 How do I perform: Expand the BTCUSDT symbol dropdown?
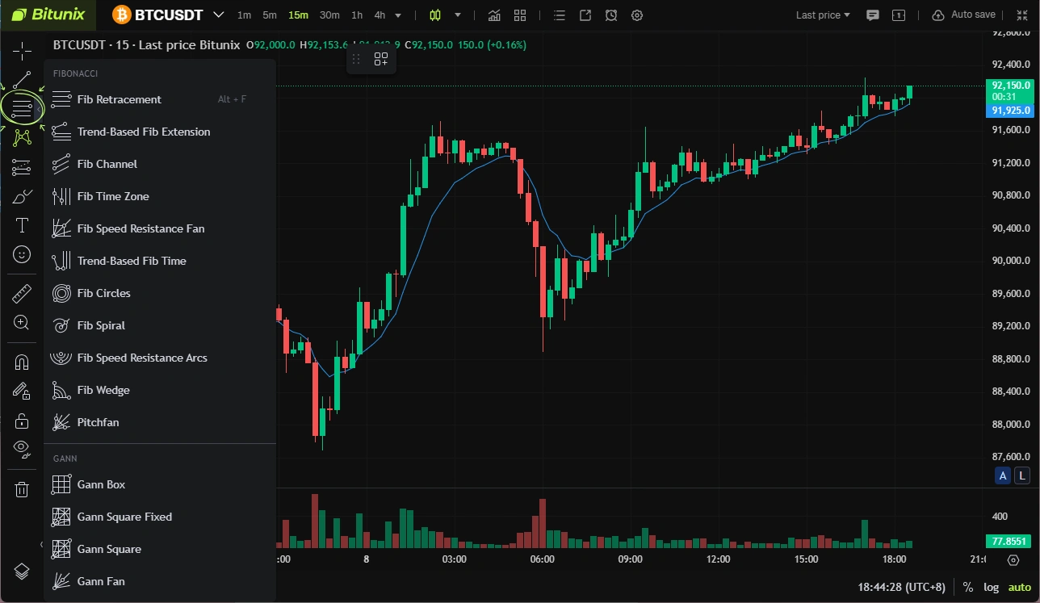point(219,15)
